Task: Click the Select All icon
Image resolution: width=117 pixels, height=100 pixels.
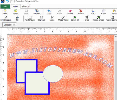Action: (75, 17)
